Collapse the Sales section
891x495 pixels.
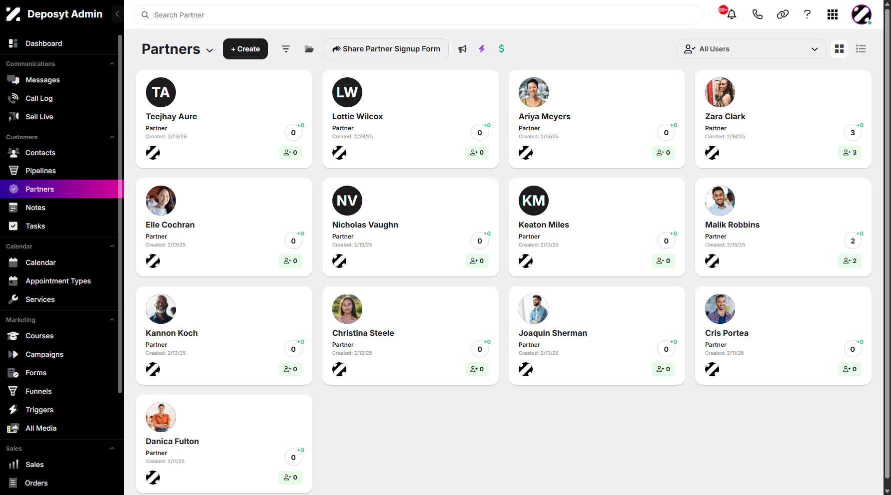click(x=112, y=449)
